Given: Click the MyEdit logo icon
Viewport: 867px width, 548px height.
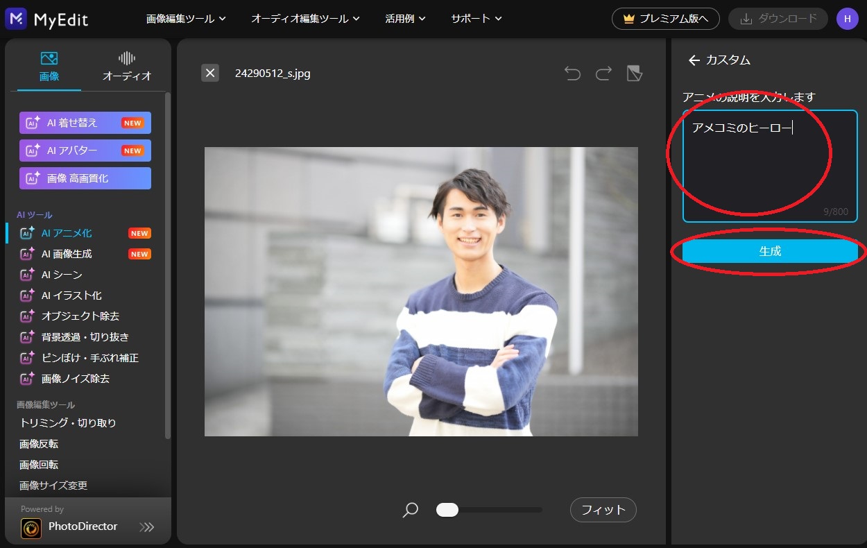Looking at the screenshot, I should 15,19.
